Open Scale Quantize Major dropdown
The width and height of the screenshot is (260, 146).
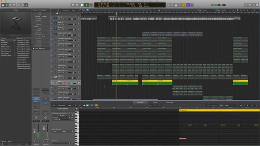point(65,131)
